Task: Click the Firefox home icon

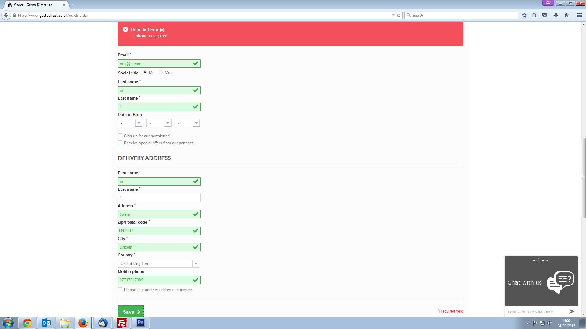Action: pyautogui.click(x=567, y=15)
